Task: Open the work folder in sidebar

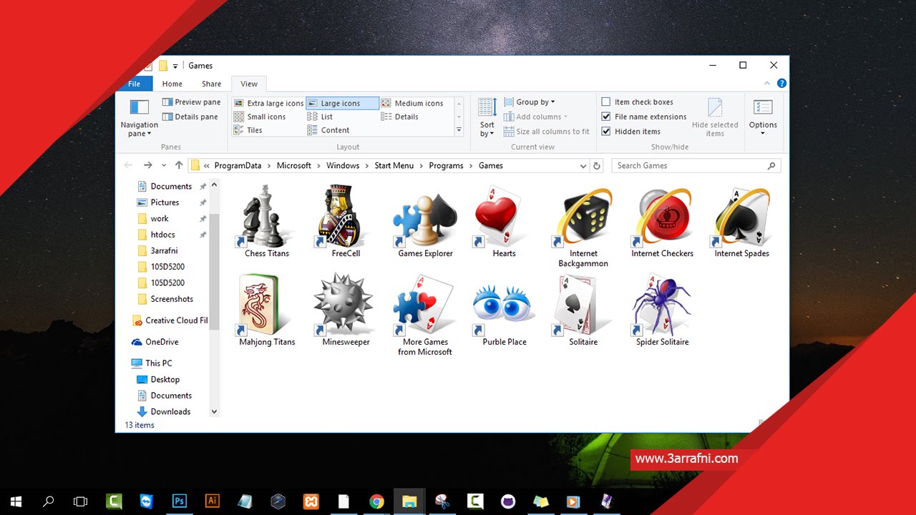Action: click(160, 218)
